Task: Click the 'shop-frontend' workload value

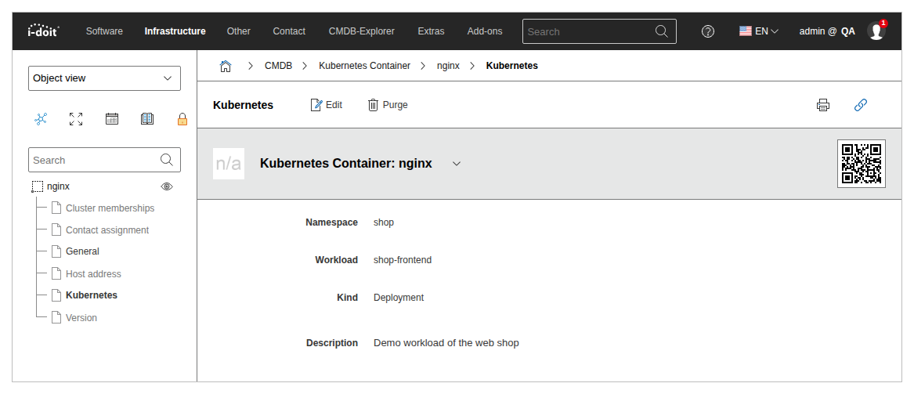Action: [403, 260]
